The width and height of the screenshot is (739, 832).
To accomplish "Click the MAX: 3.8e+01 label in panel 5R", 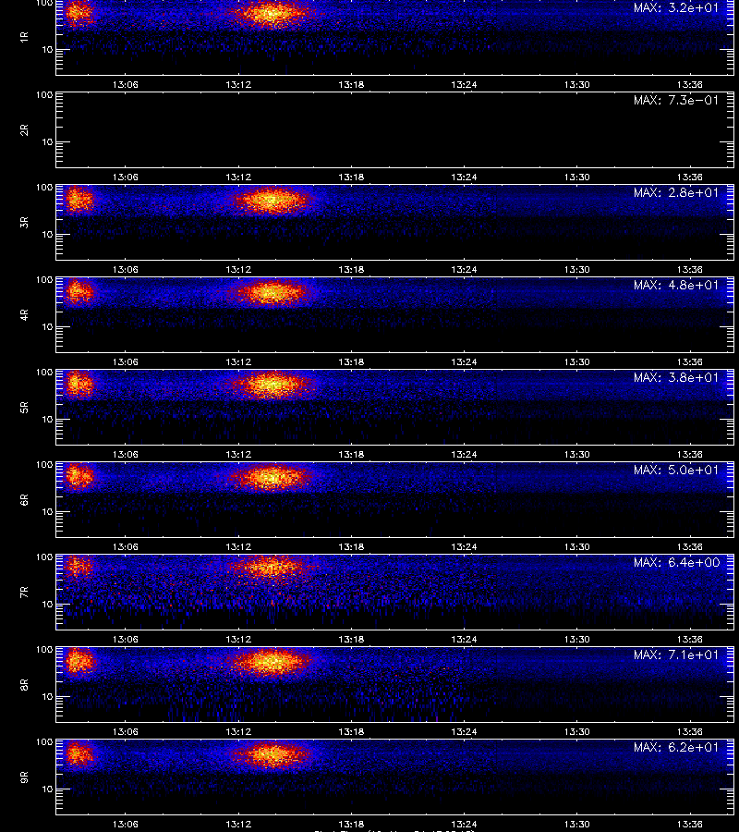I will tap(676, 377).
